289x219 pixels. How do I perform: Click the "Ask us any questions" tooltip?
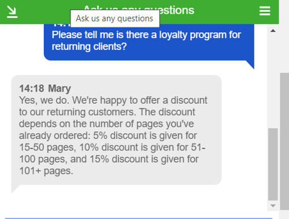[x=115, y=18]
